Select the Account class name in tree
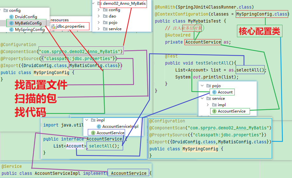The image size is (292, 178). click(x=225, y=92)
